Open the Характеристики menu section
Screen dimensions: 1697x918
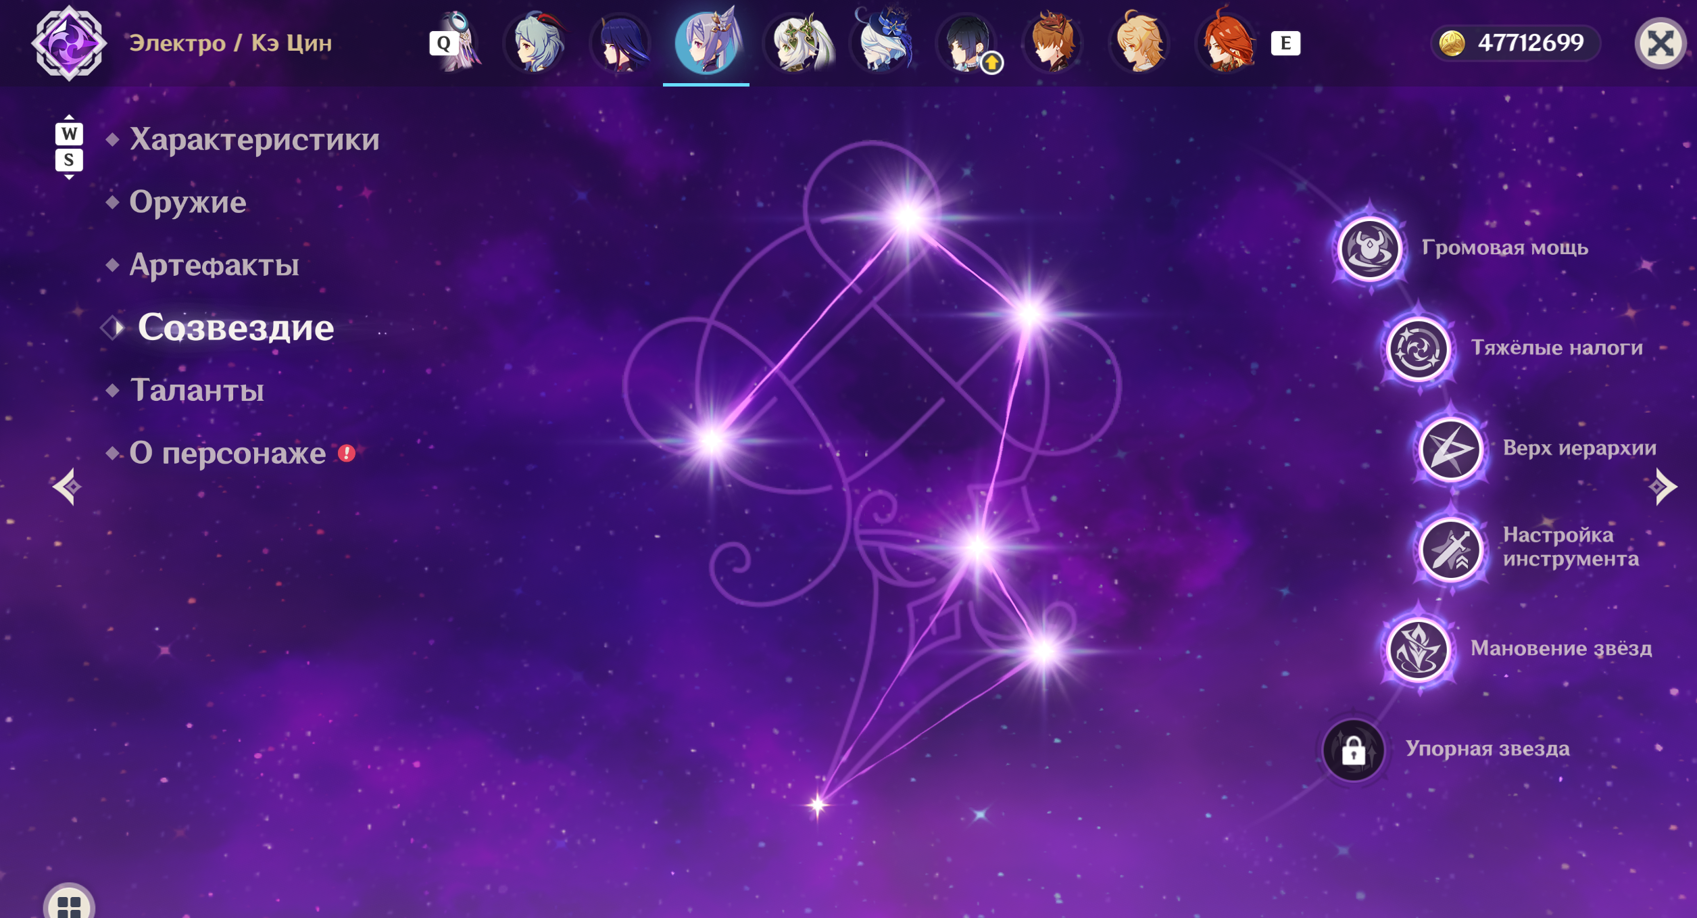coord(254,139)
